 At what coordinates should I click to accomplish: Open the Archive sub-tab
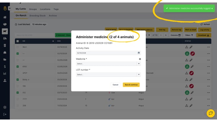point(53,16)
